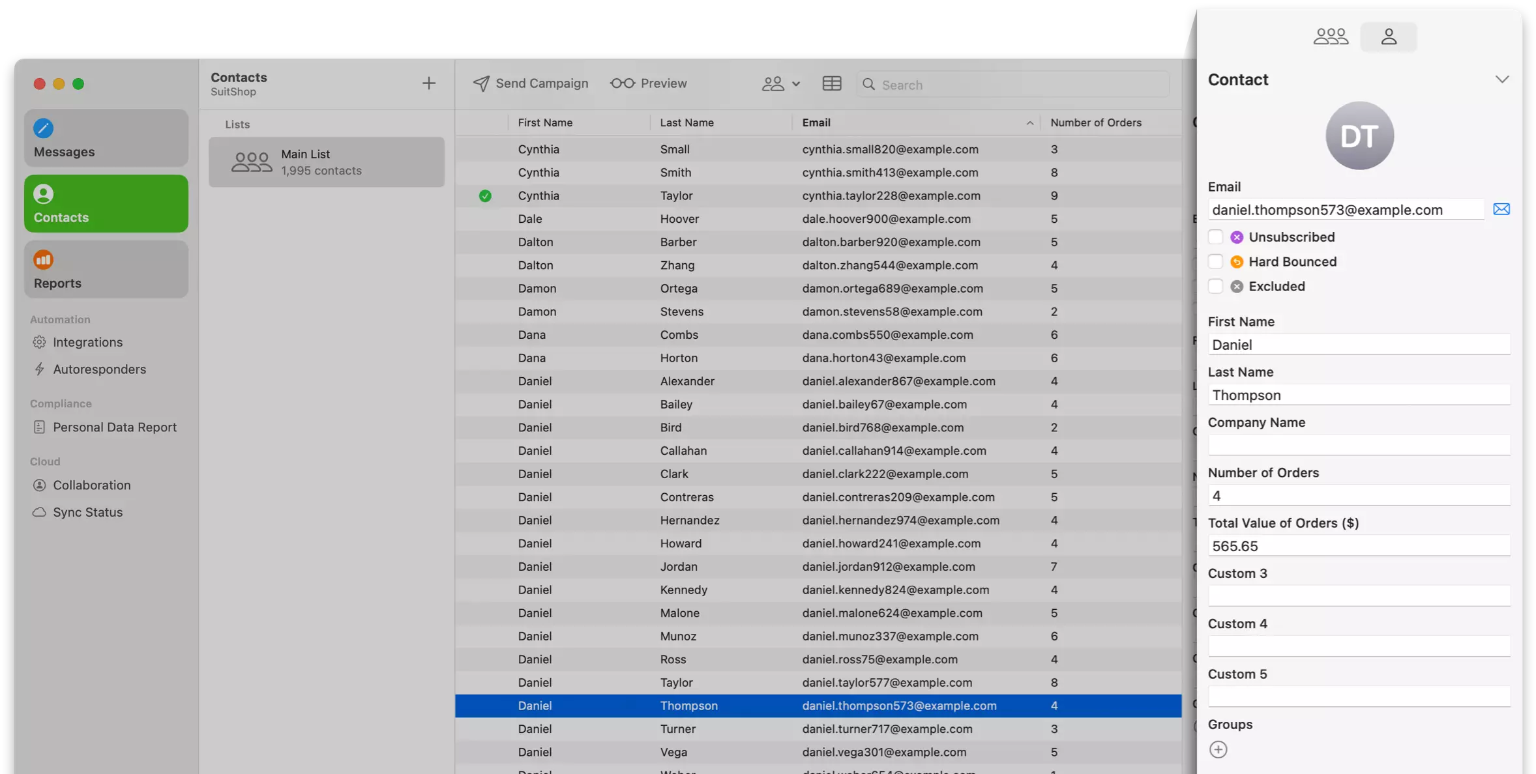Screen dimensions: 1536x774
Task: Select daniel.vega301@example.com row
Action: pyautogui.click(x=818, y=752)
